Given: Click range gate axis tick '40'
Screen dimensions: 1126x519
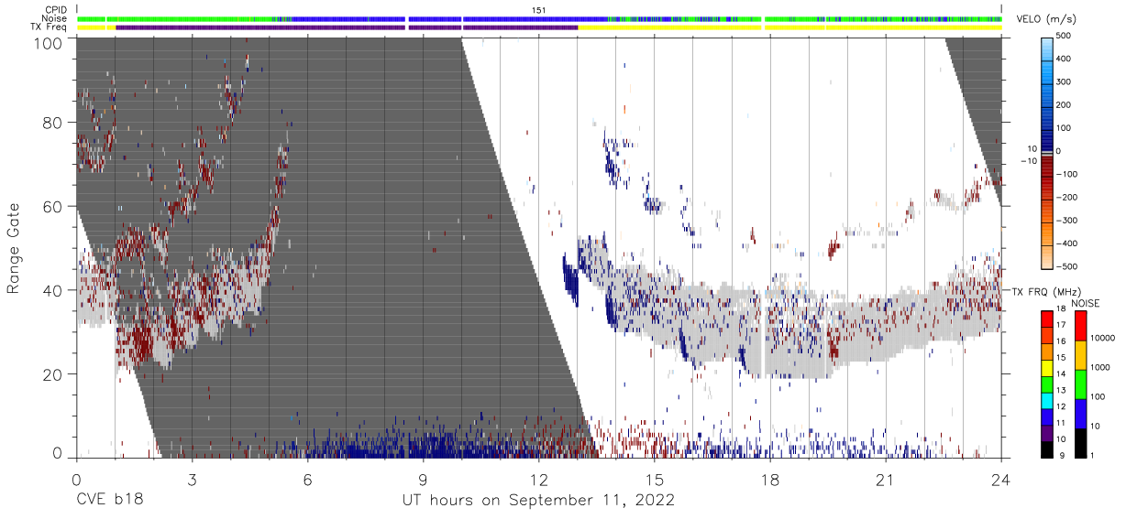Looking at the screenshot, I should pos(52,290).
